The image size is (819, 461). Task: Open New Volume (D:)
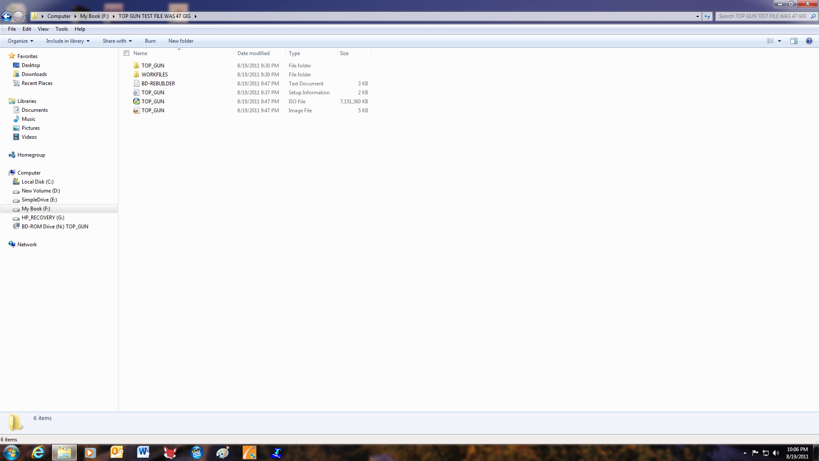[x=41, y=191]
